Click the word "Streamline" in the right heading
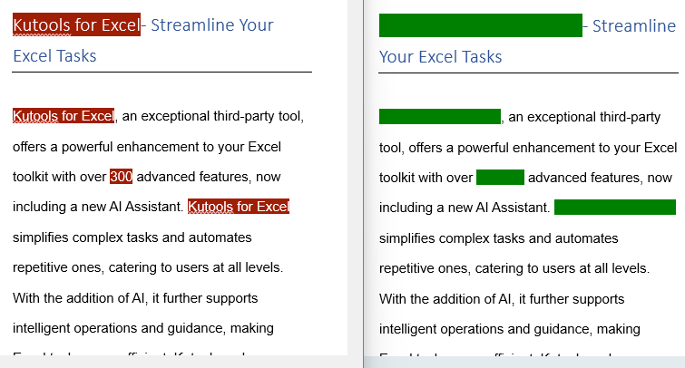The height and width of the screenshot is (368, 685). (x=634, y=26)
